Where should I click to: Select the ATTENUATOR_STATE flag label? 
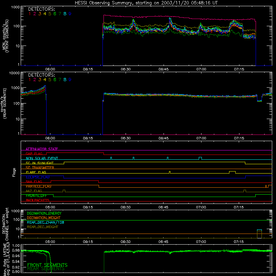click(x=42, y=149)
